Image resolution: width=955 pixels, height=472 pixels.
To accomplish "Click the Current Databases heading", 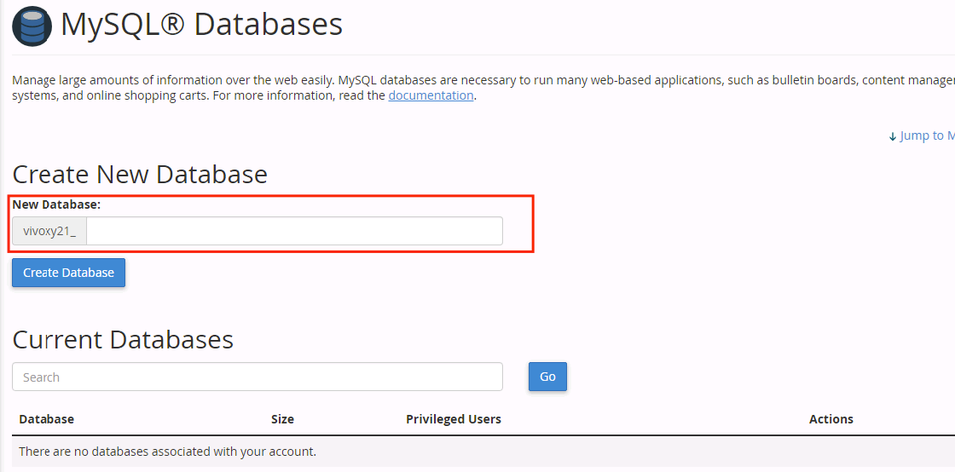I will tap(123, 339).
